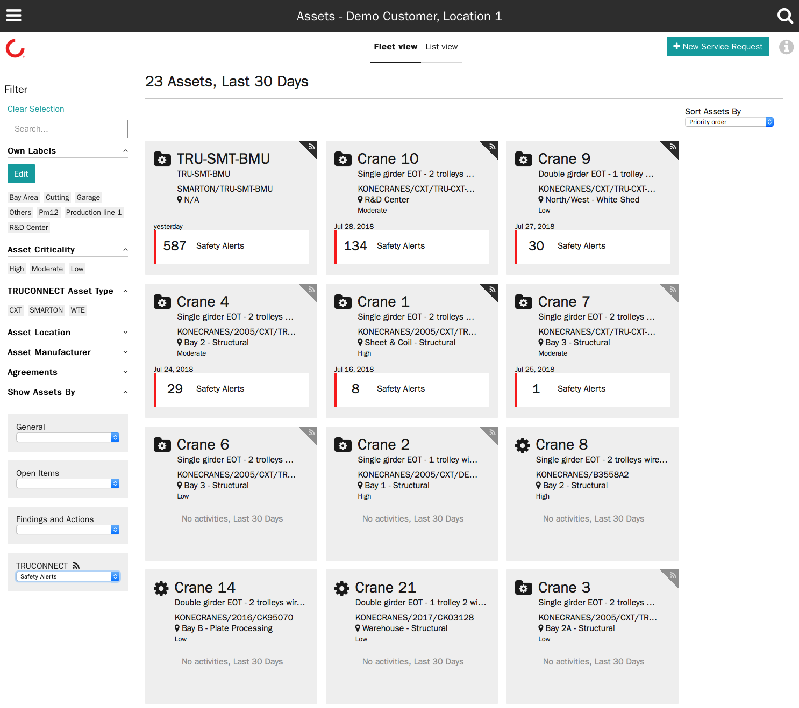Focus the filter Search field
Viewport: 799px width, 708px height.
pyautogui.click(x=68, y=129)
